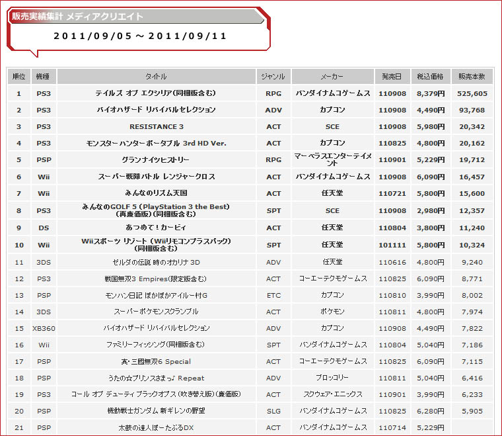Click sales figure 93,768
This screenshot has height=436, width=502.
472,110
